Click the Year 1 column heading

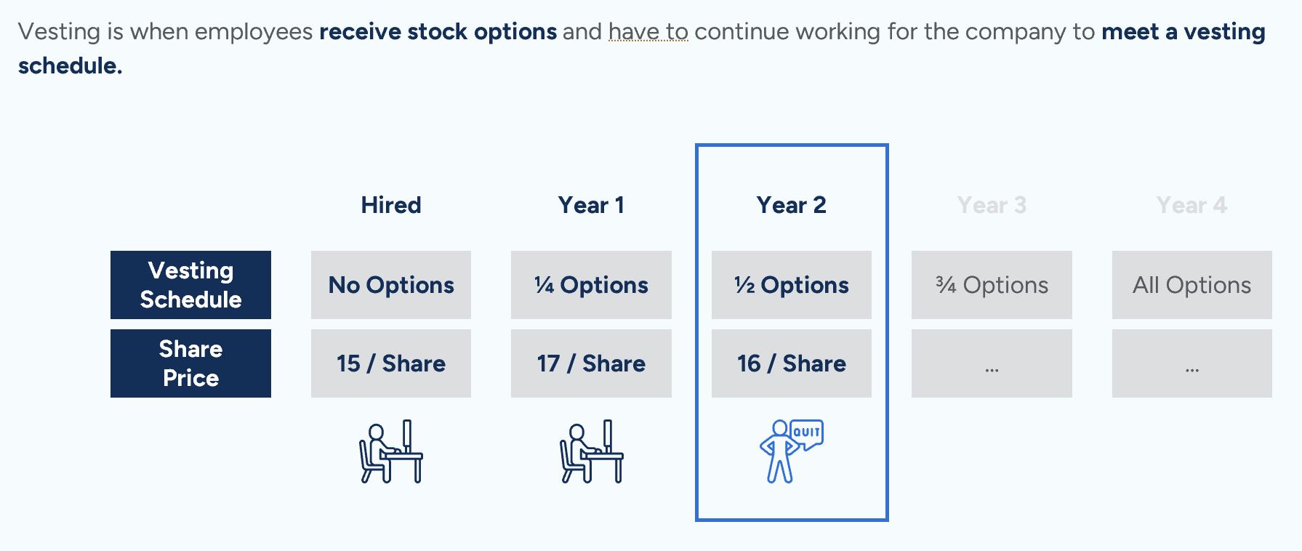coord(591,205)
